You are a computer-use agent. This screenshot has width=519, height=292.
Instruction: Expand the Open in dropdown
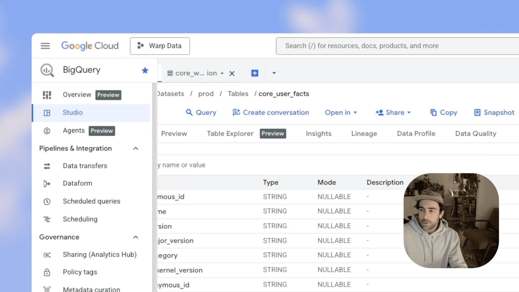pos(341,112)
